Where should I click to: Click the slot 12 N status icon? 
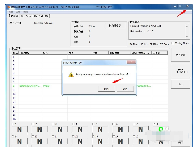(x=80, y=142)
